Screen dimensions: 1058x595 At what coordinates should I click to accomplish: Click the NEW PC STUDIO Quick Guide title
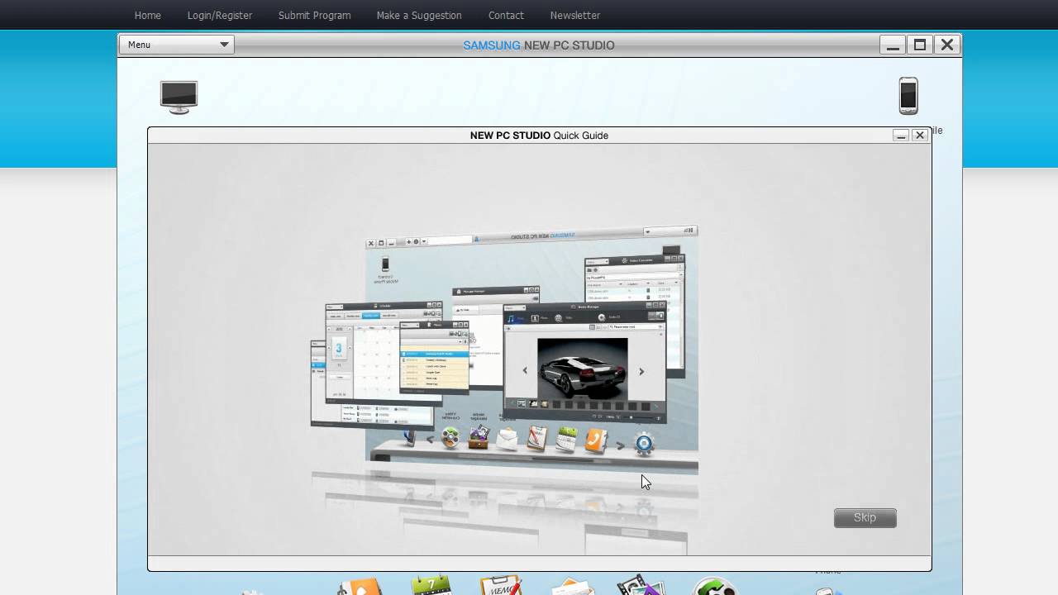pos(539,136)
